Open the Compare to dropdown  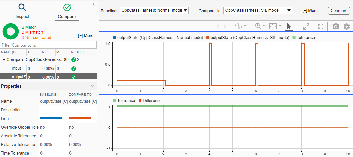258,10
